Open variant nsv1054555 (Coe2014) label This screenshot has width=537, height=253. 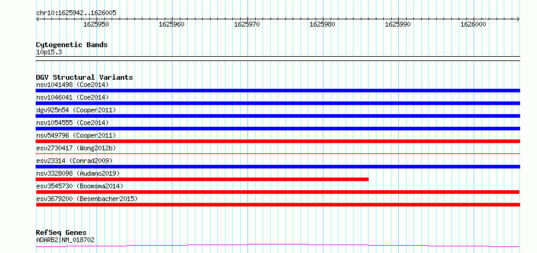pos(72,123)
